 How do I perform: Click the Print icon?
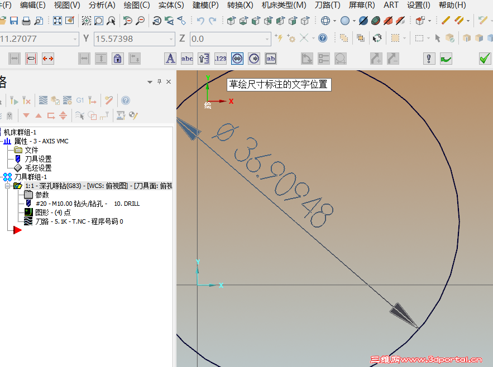pyautogui.click(x=26, y=21)
